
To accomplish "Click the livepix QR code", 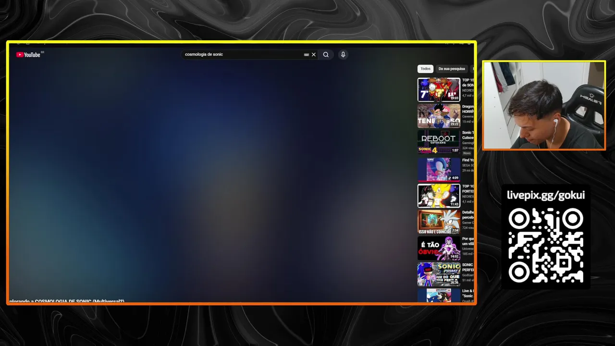I will click(546, 245).
